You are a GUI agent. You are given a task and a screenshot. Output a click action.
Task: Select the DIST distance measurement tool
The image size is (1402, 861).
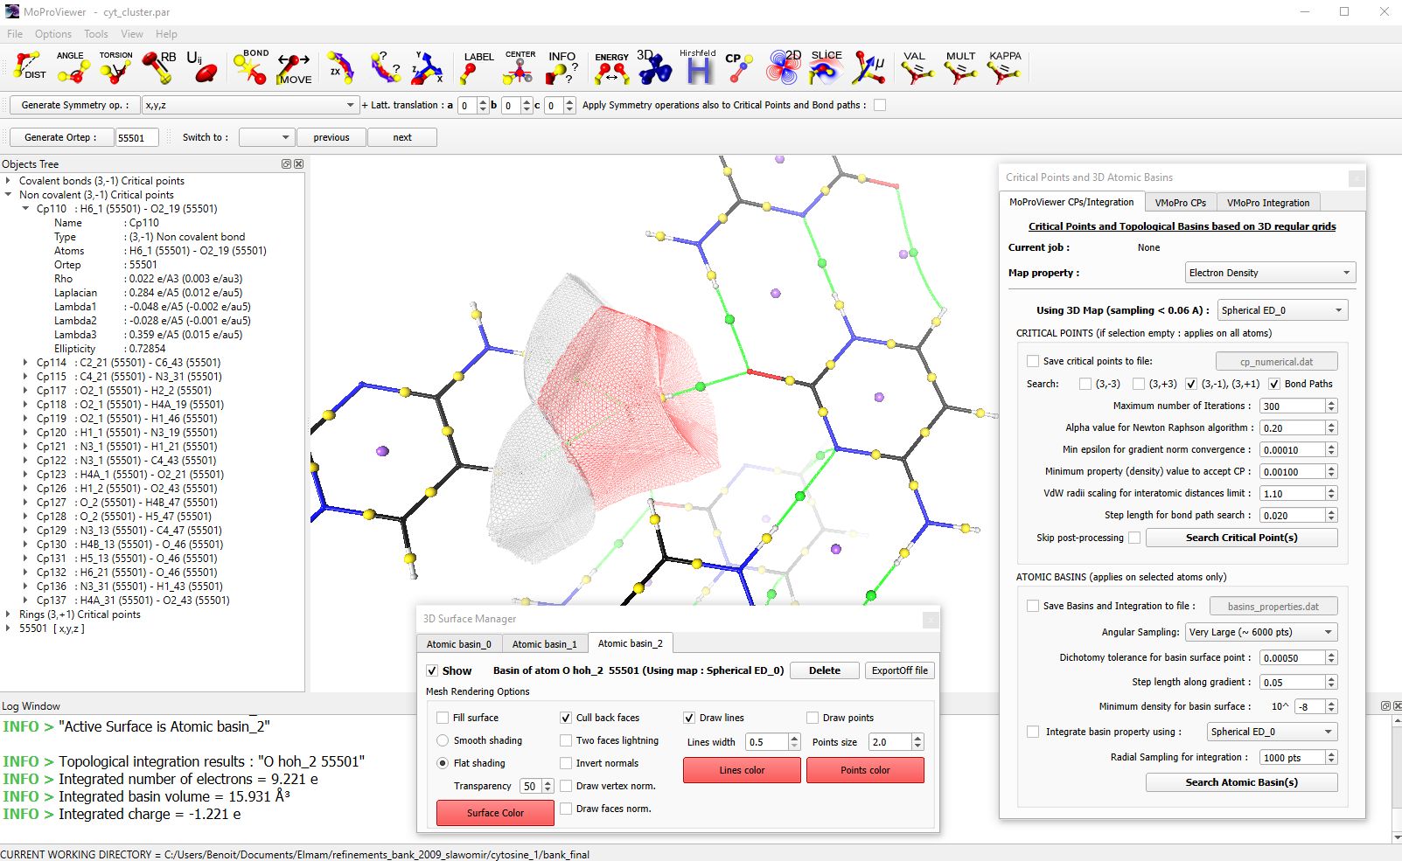(x=29, y=67)
